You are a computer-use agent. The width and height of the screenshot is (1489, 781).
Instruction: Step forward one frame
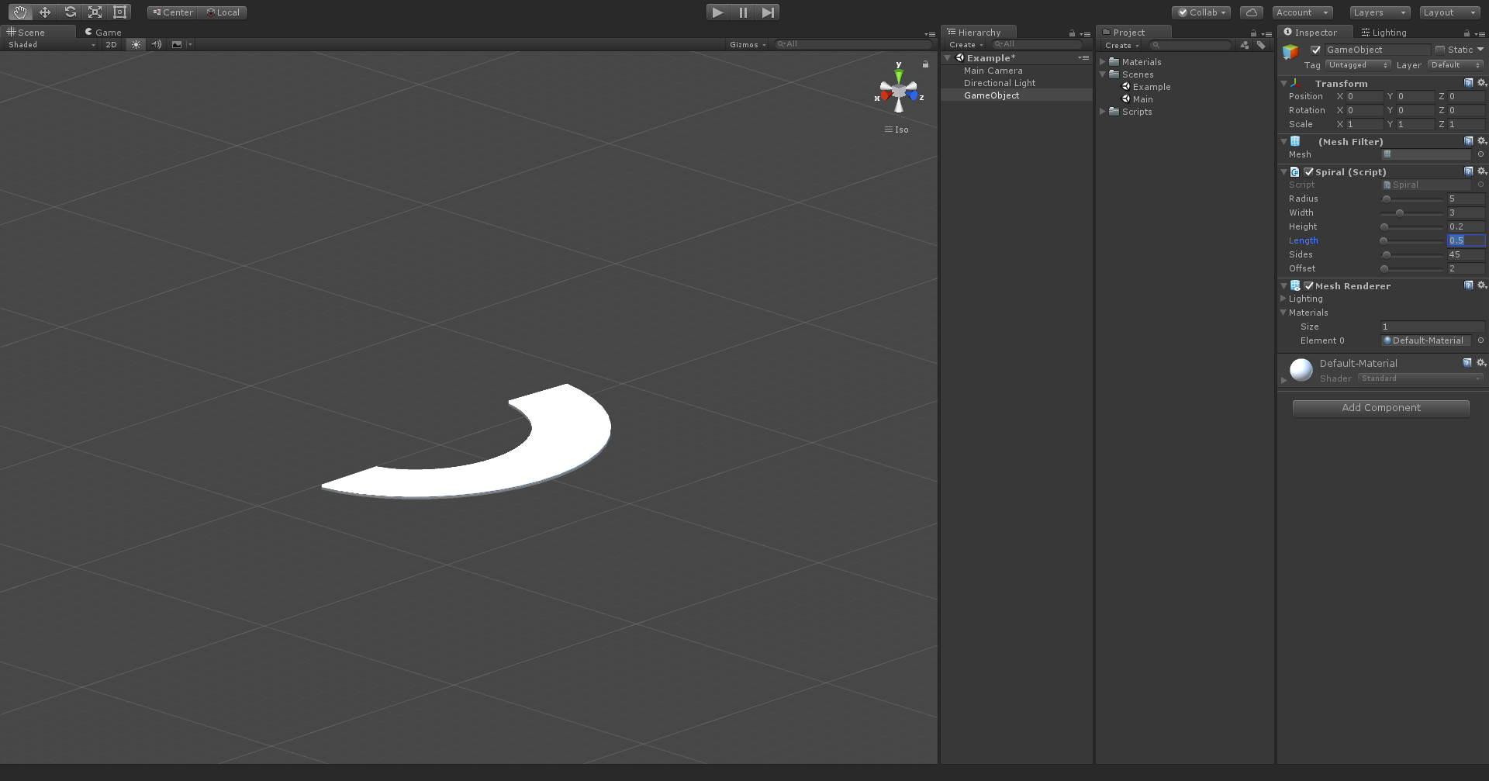(768, 12)
